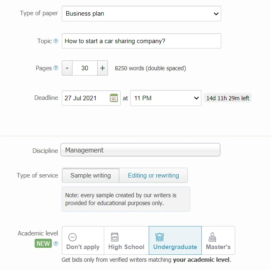Click the help icon next to NEW badge

tap(56, 244)
